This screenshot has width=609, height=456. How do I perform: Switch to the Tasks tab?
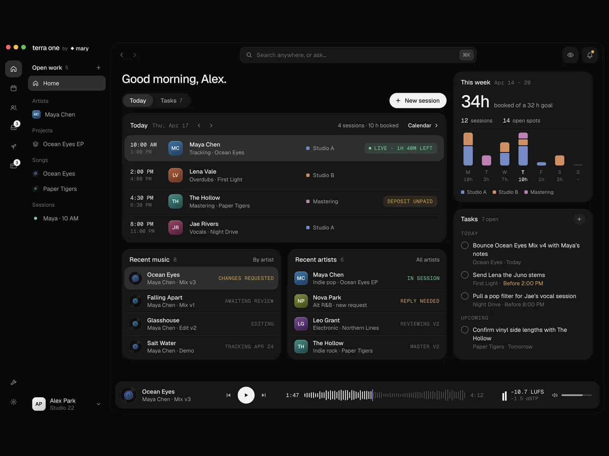(x=172, y=101)
